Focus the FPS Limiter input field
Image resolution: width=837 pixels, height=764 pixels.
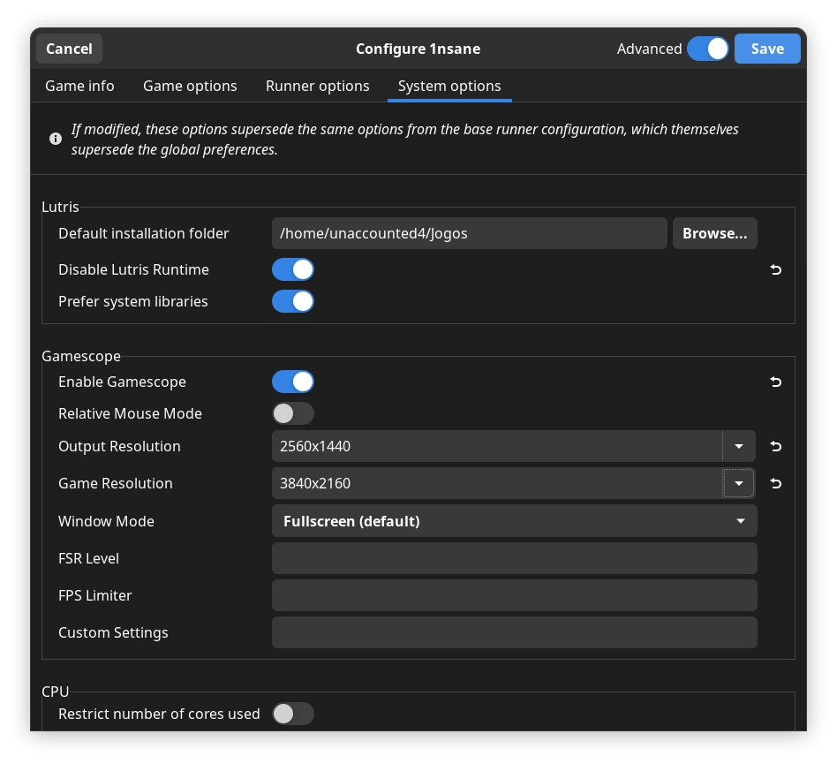[515, 595]
